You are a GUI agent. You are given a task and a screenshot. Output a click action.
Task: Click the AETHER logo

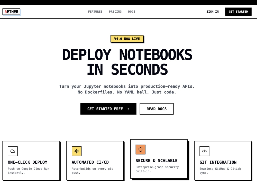click(x=11, y=12)
